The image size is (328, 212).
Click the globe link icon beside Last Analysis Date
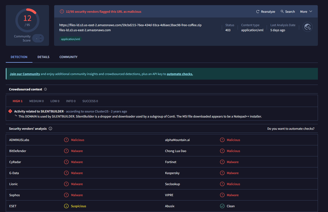[x=307, y=27]
